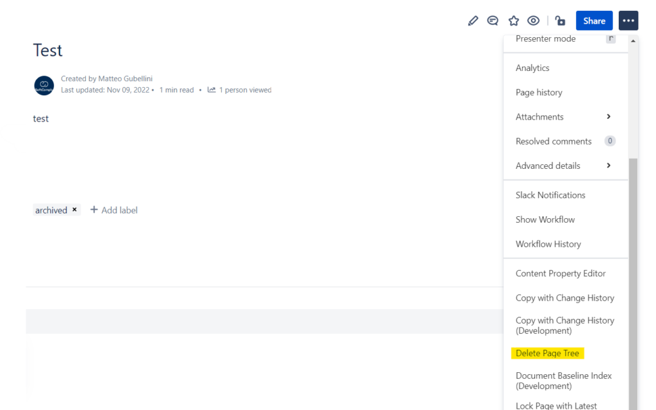Open inline comments speech bubble icon
Viewport: 656px width, 410px height.
(x=493, y=20)
